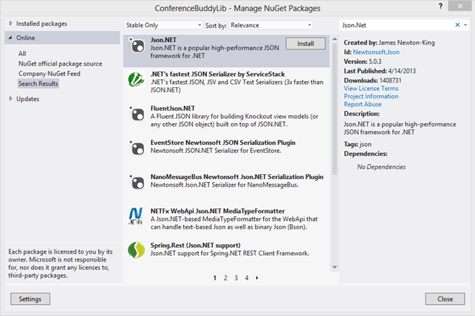This screenshot has width=475, height=316.
Task: Select Company NuGet Feed source
Action: [x=50, y=73]
